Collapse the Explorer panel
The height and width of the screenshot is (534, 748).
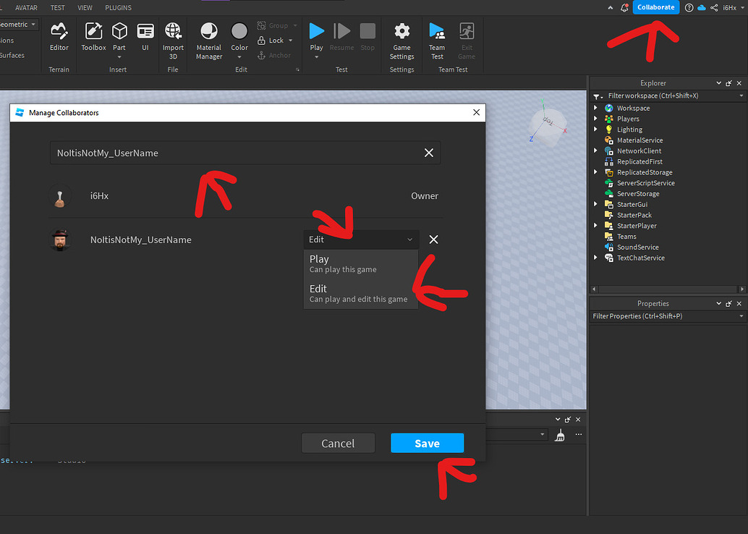click(x=718, y=82)
